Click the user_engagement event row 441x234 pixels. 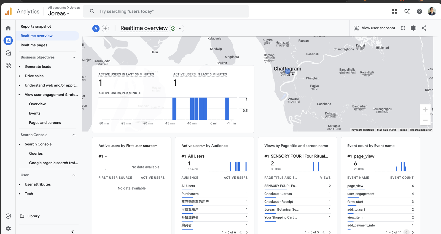click(380, 194)
